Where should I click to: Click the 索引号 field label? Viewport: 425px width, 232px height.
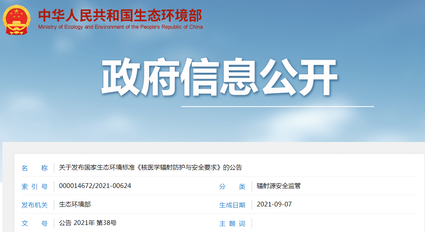click(34, 186)
